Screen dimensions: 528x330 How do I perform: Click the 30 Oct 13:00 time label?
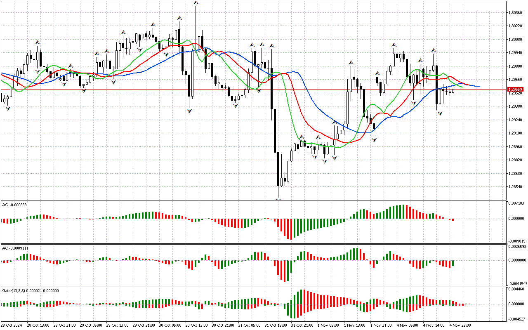(x=196, y=325)
